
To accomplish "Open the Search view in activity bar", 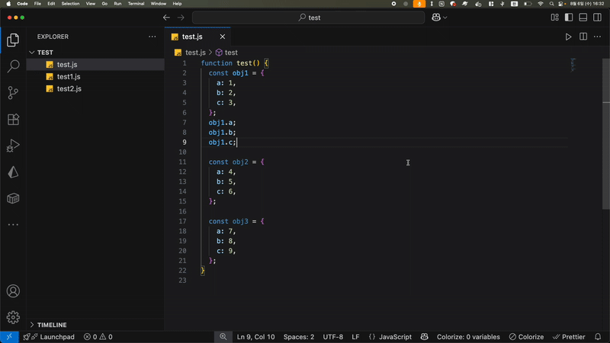I will pyautogui.click(x=13, y=67).
